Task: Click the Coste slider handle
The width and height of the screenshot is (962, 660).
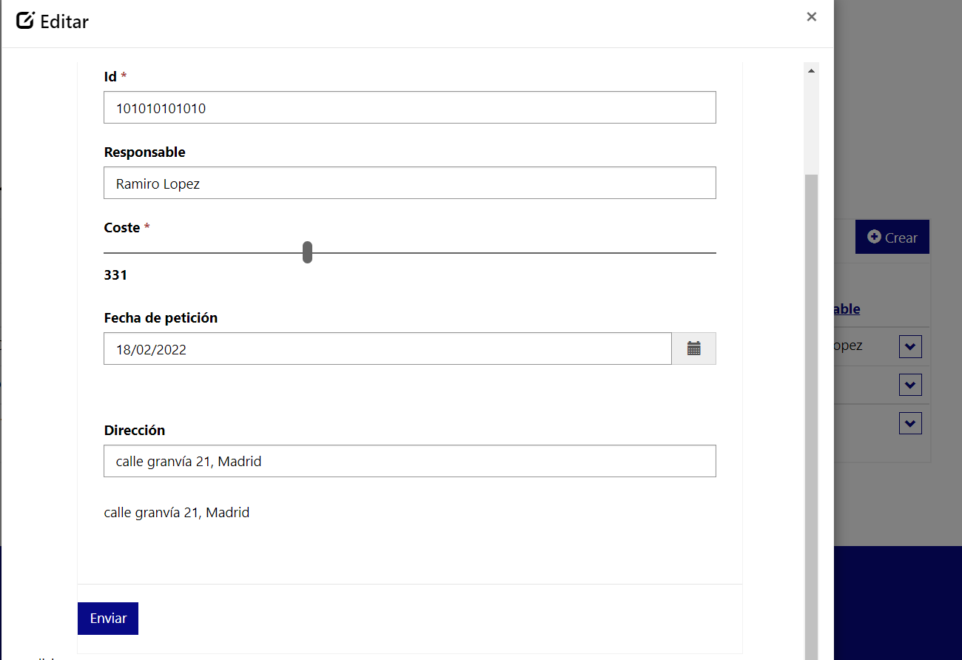Action: [307, 252]
